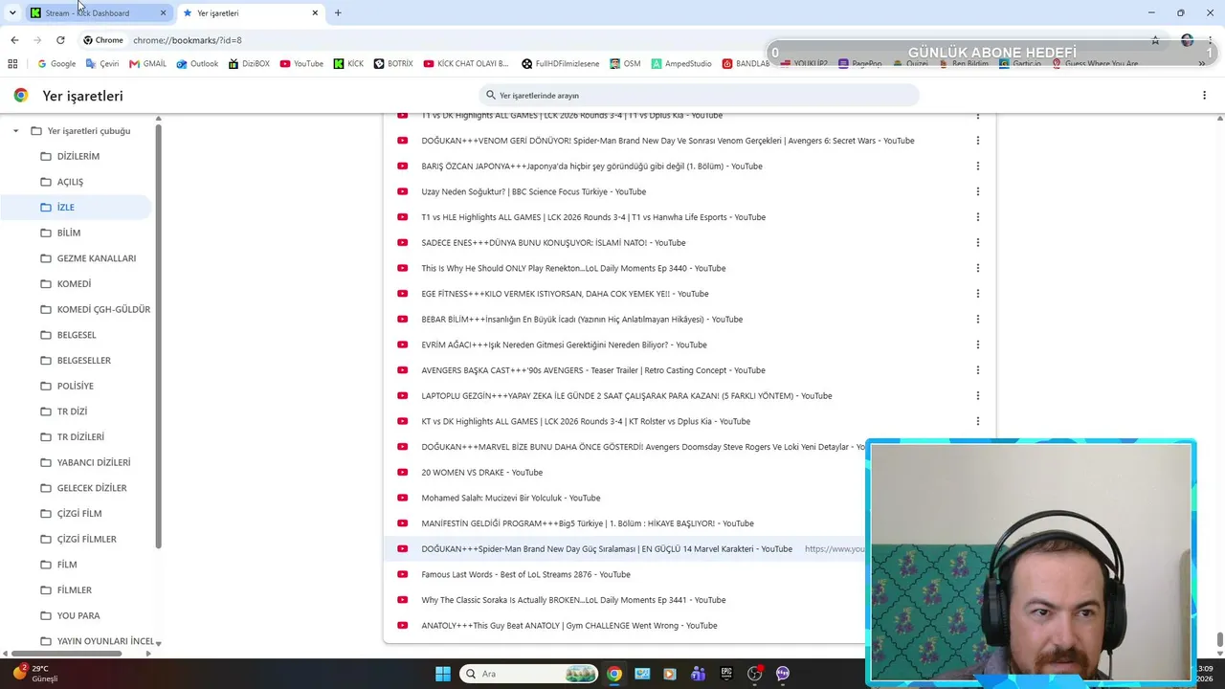Open the ANATOLY Gym CHALLENGE bookmark

[x=568, y=625]
